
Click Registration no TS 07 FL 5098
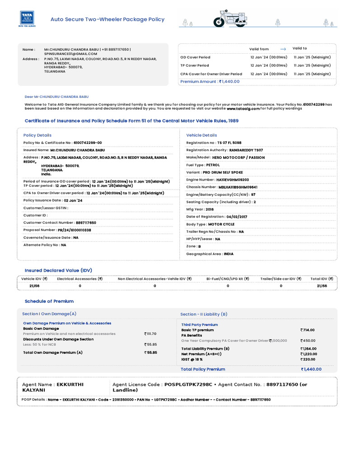click(x=214, y=143)
